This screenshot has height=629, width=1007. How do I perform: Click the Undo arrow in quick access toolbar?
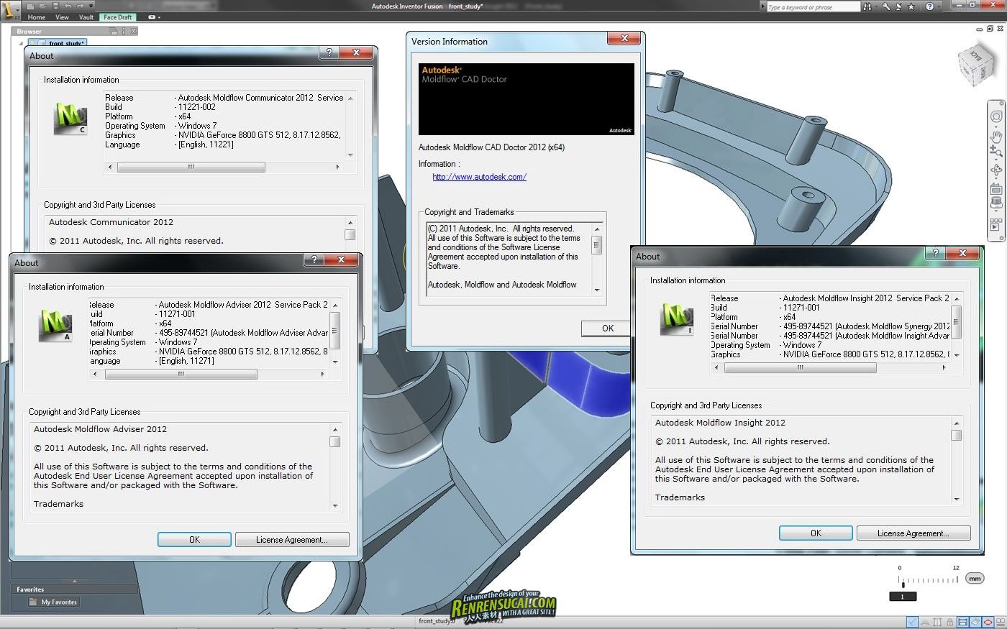[68, 6]
